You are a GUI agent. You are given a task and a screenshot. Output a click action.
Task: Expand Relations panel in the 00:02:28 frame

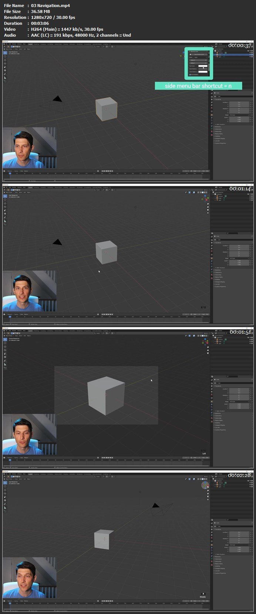[x=218, y=557]
